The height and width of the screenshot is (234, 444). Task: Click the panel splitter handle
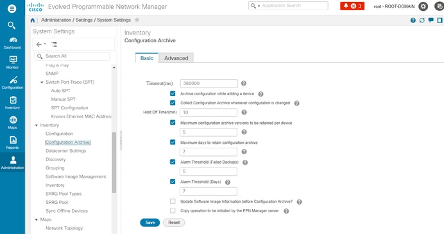click(121, 140)
